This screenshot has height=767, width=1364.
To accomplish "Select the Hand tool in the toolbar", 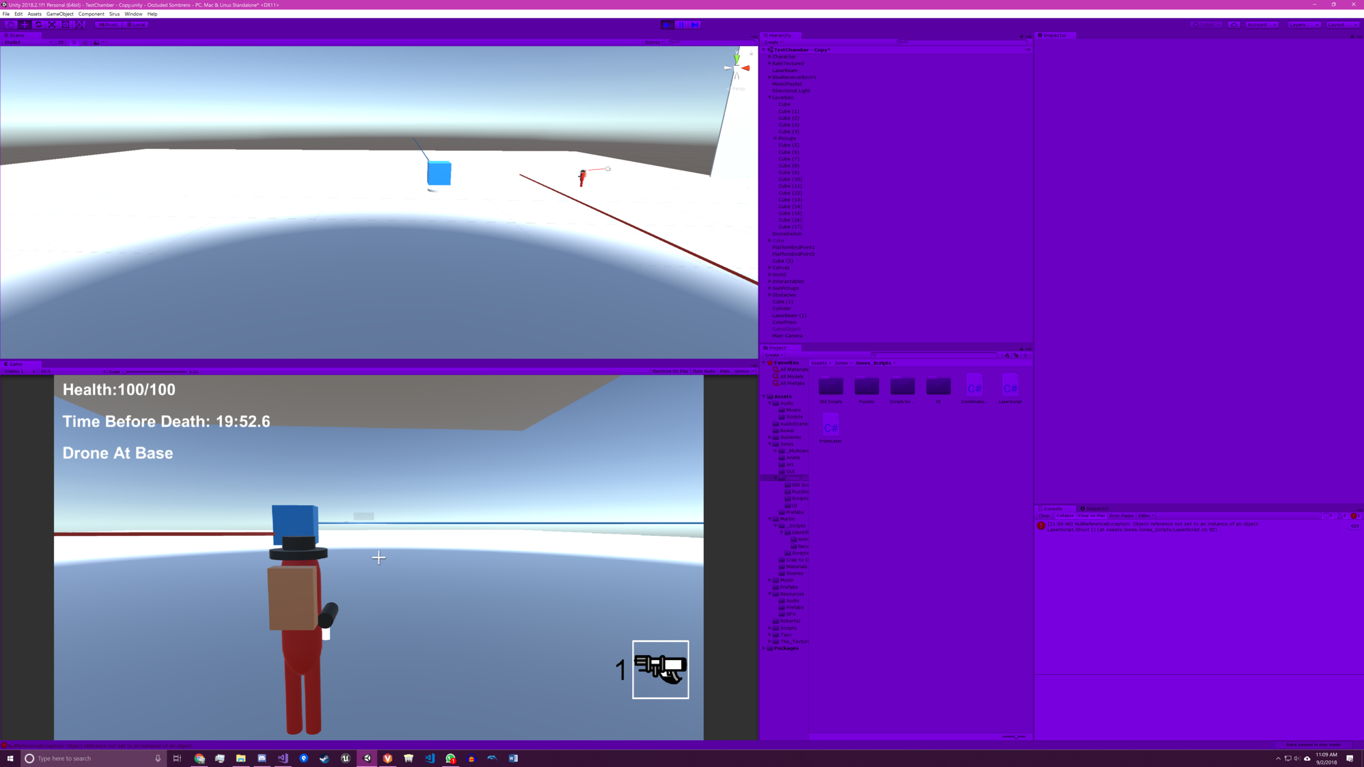I will (x=10, y=25).
